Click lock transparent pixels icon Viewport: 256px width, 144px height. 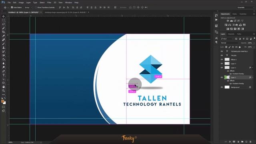pyautogui.click(x=226, y=47)
